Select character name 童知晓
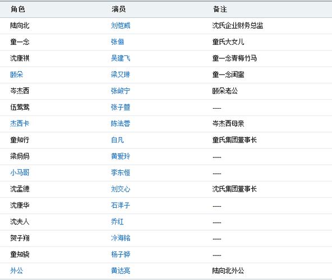The image size is (332, 280). [20, 254]
